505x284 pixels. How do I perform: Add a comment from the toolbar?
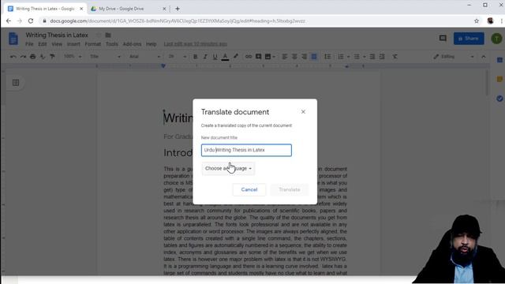pyautogui.click(x=258, y=57)
